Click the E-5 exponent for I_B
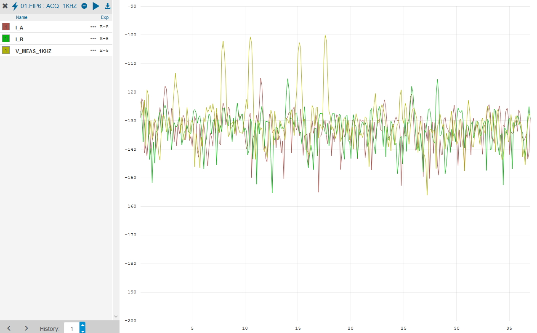Screen dimensions: 537x333 point(104,39)
